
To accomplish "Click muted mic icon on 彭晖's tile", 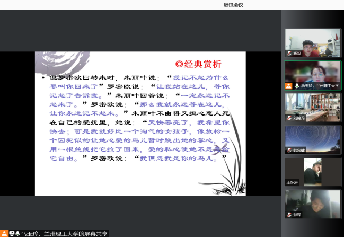I will 289,215.
